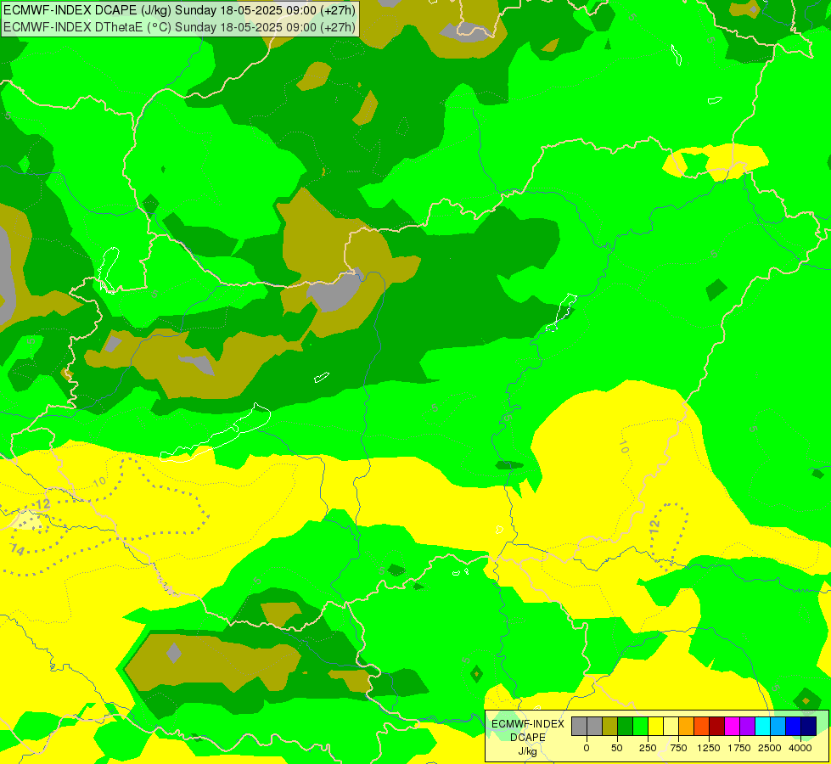Click the dark red legend swatch

click(717, 727)
